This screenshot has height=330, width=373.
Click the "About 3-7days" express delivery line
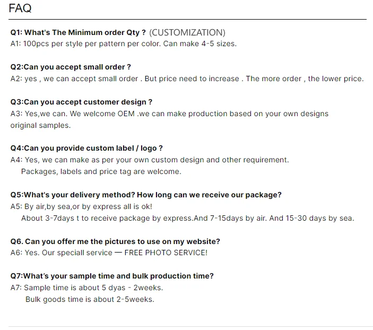pos(187,218)
